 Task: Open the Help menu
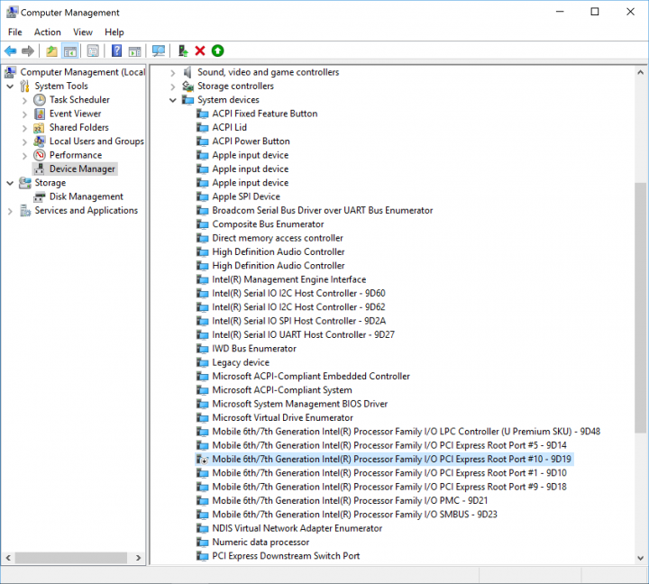[x=114, y=32]
